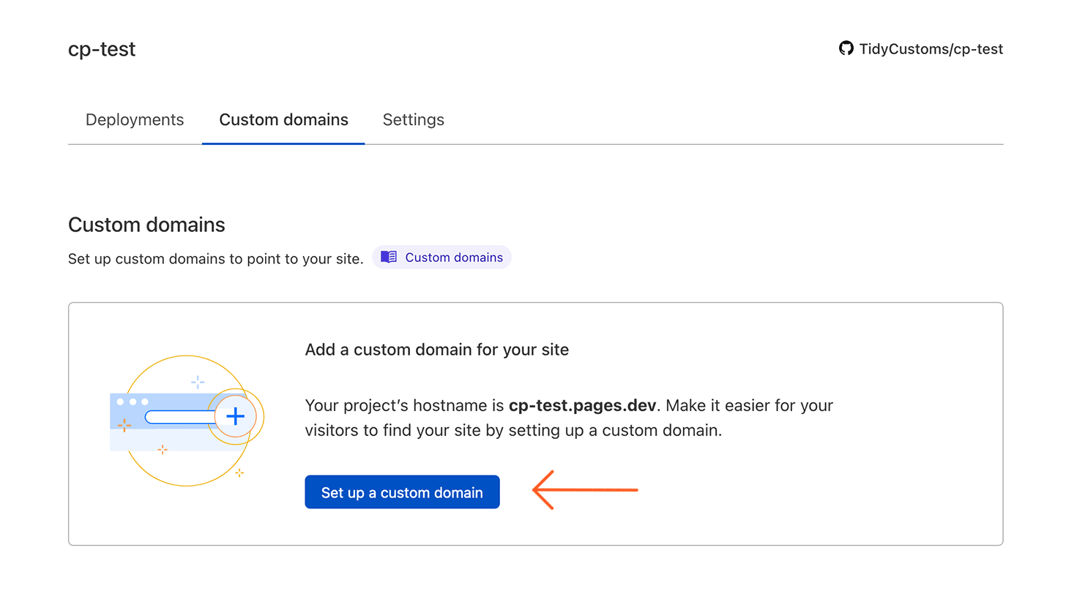Switch to the Deployments tab
Image resolution: width=1066 pixels, height=597 pixels.
pyautogui.click(x=135, y=119)
